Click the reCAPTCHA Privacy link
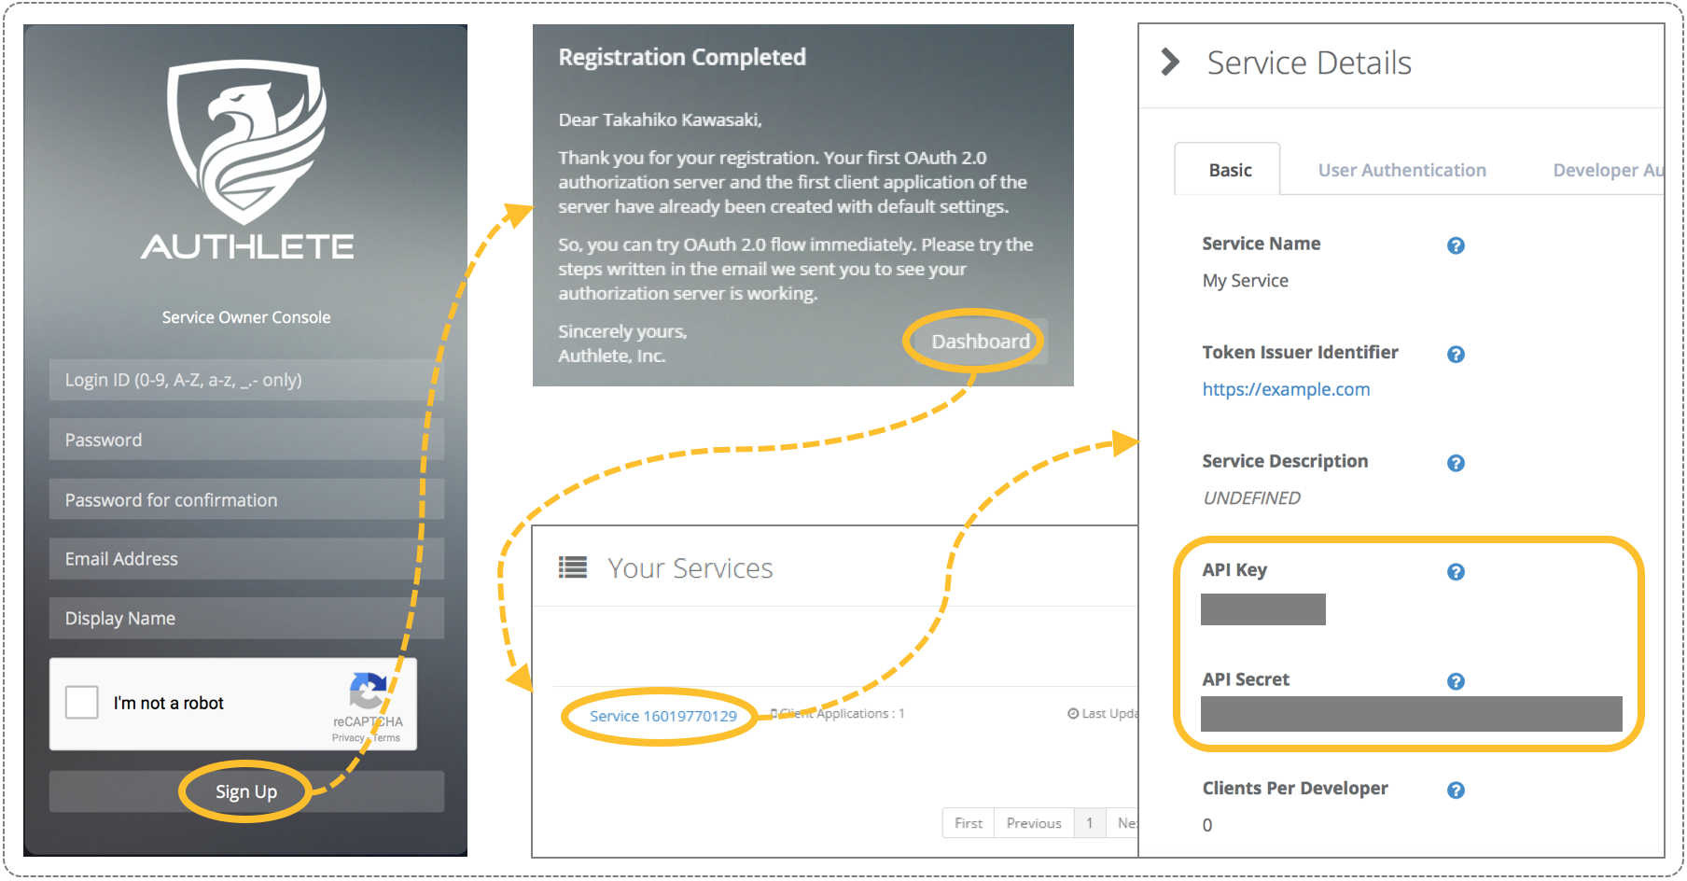1687x881 pixels. pos(348,737)
